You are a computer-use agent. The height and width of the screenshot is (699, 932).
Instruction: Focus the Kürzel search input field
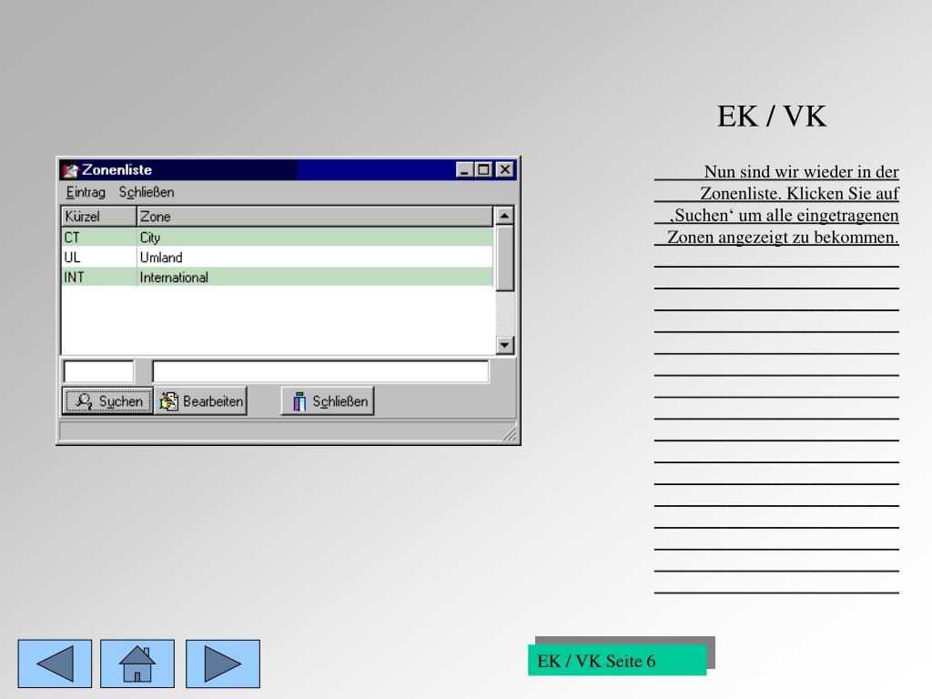click(98, 371)
